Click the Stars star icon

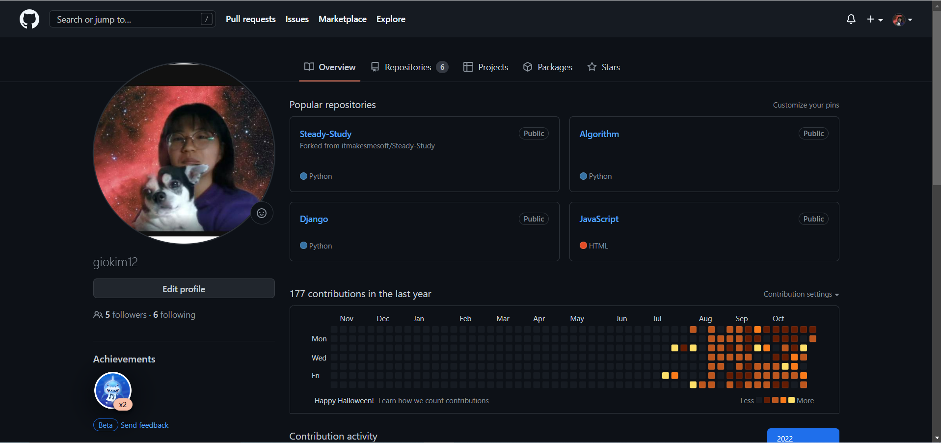592,67
